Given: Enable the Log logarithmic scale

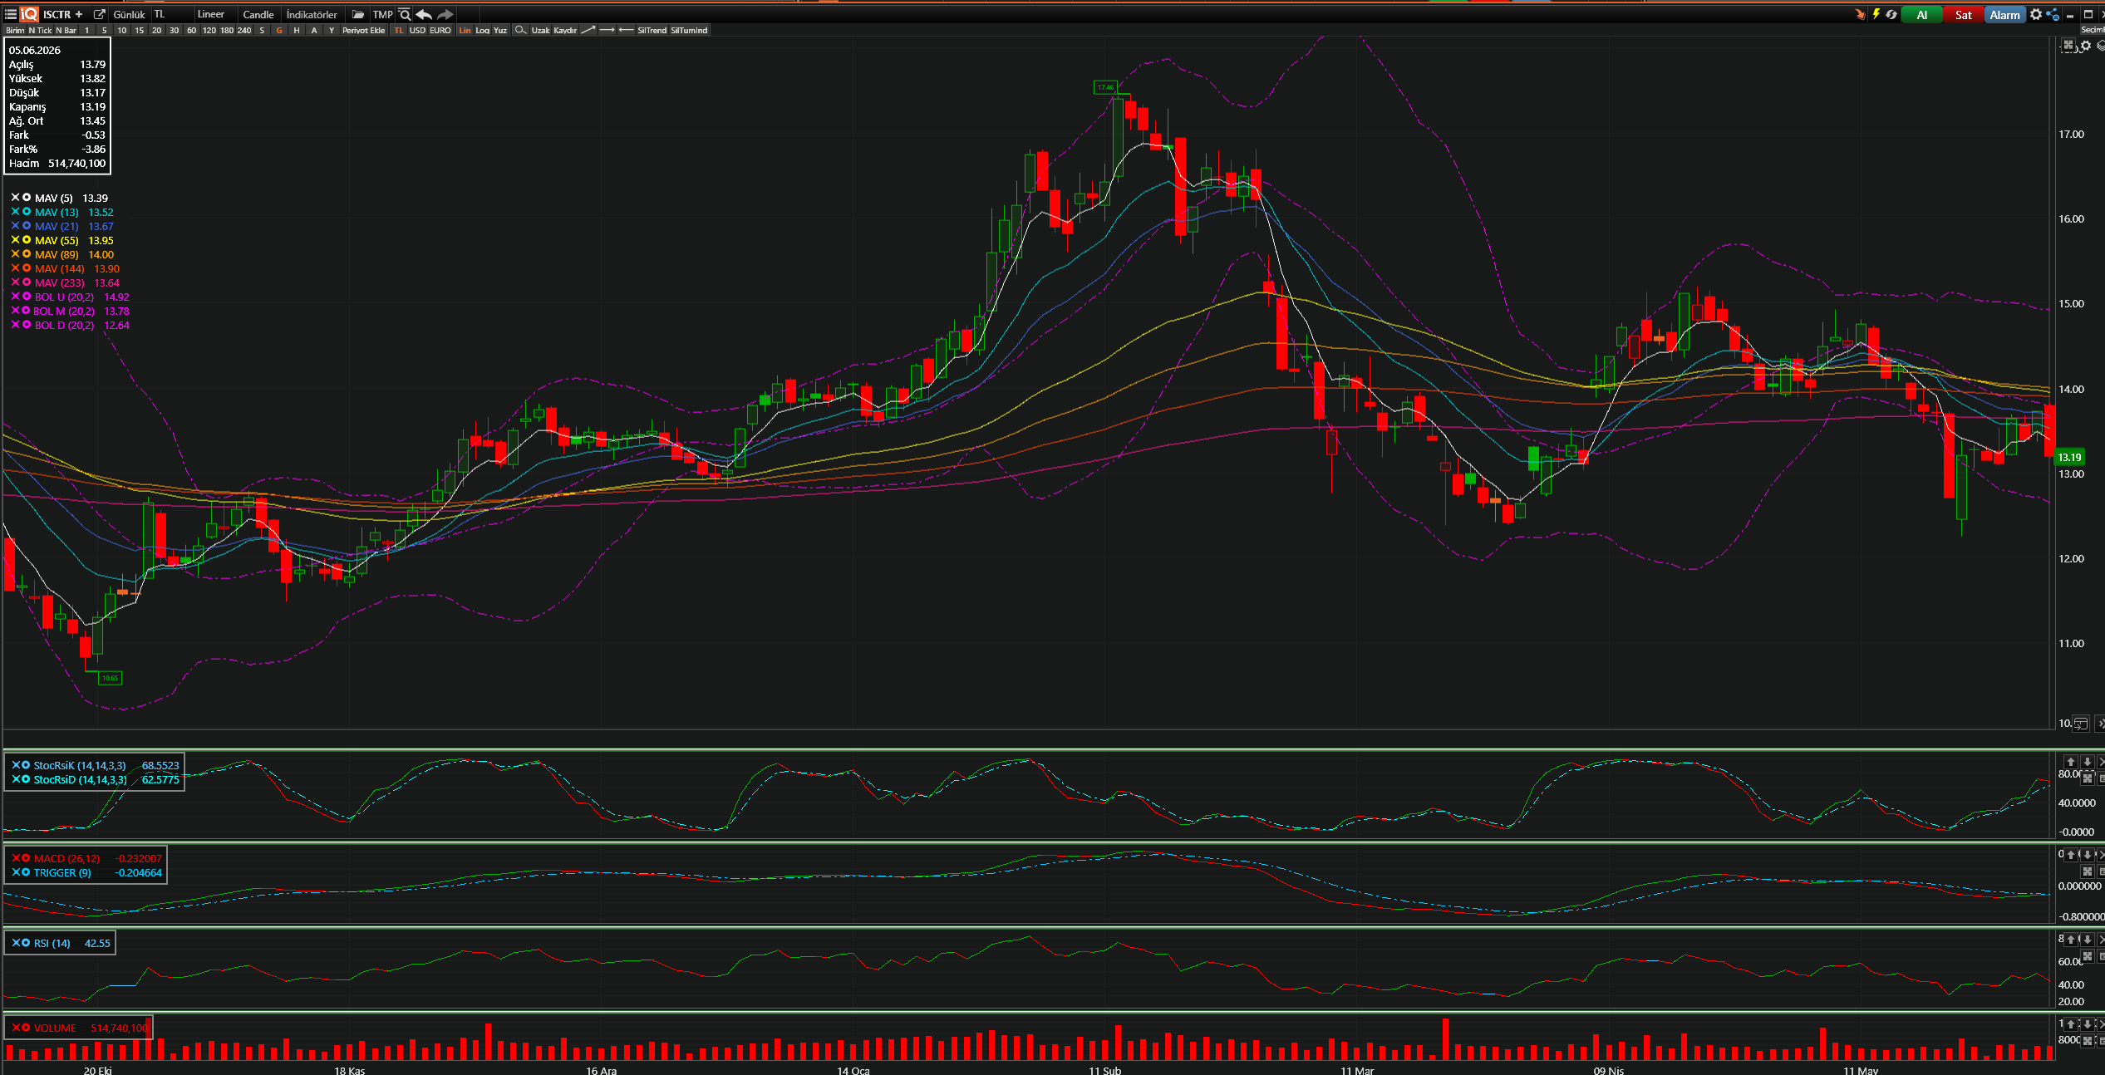Looking at the screenshot, I should pos(483,30).
